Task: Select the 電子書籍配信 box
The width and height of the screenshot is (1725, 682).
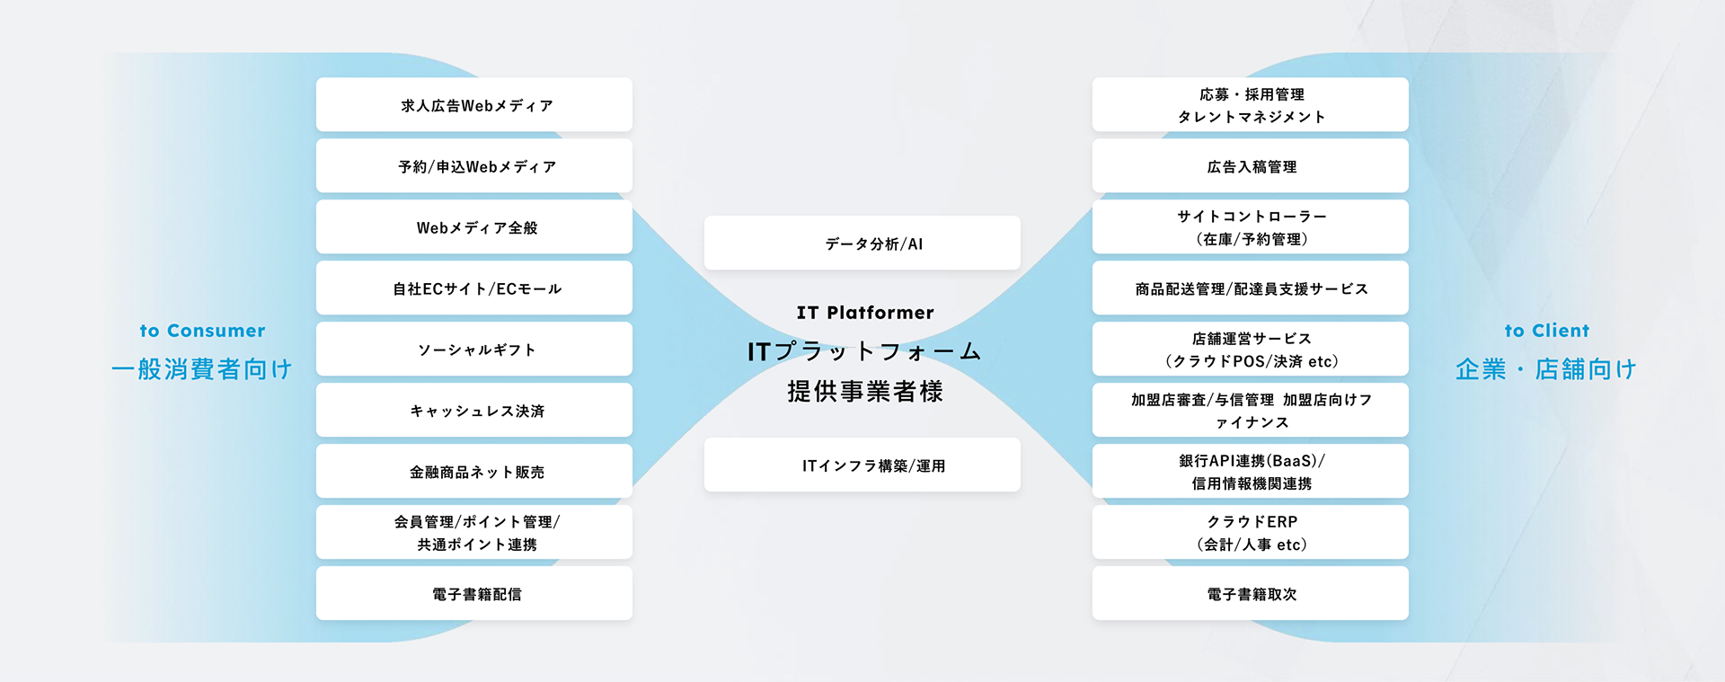Action: pyautogui.click(x=474, y=594)
